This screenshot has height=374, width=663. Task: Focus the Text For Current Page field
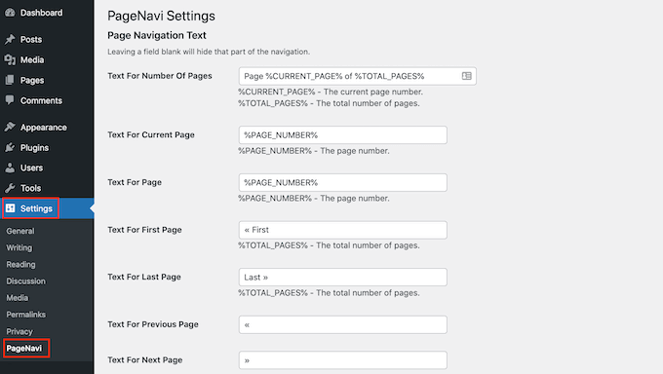[x=342, y=134]
